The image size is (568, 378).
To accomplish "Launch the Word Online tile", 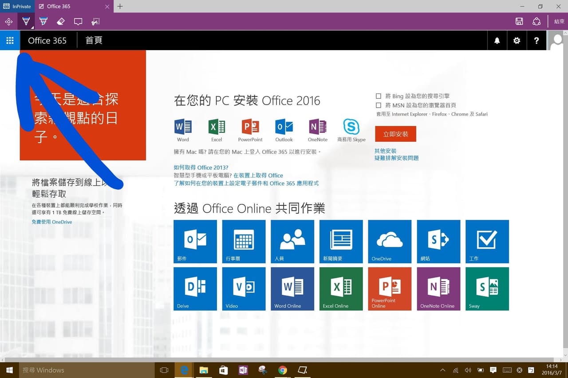I will [x=292, y=288].
